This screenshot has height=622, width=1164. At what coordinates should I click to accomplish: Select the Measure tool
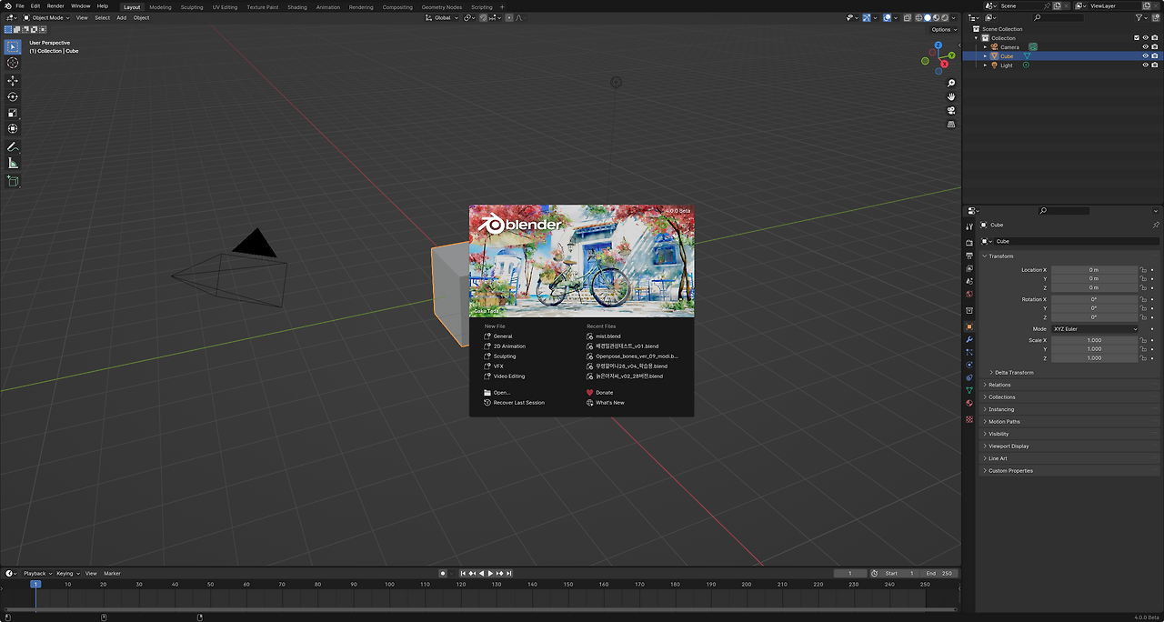[x=13, y=163]
